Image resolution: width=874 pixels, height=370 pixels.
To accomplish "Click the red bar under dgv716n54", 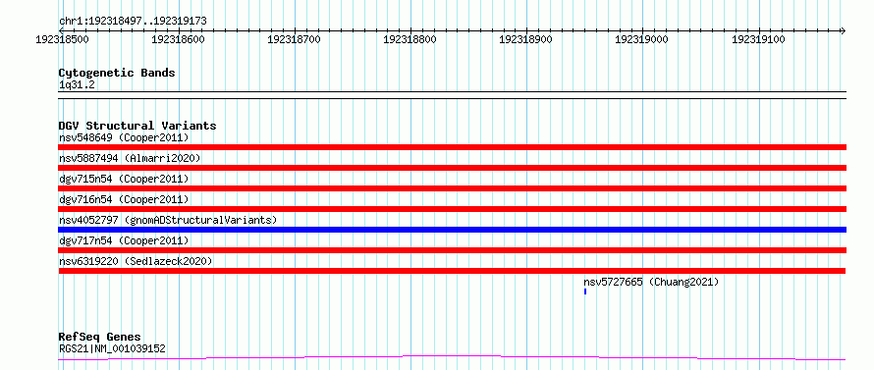I will (452, 209).
